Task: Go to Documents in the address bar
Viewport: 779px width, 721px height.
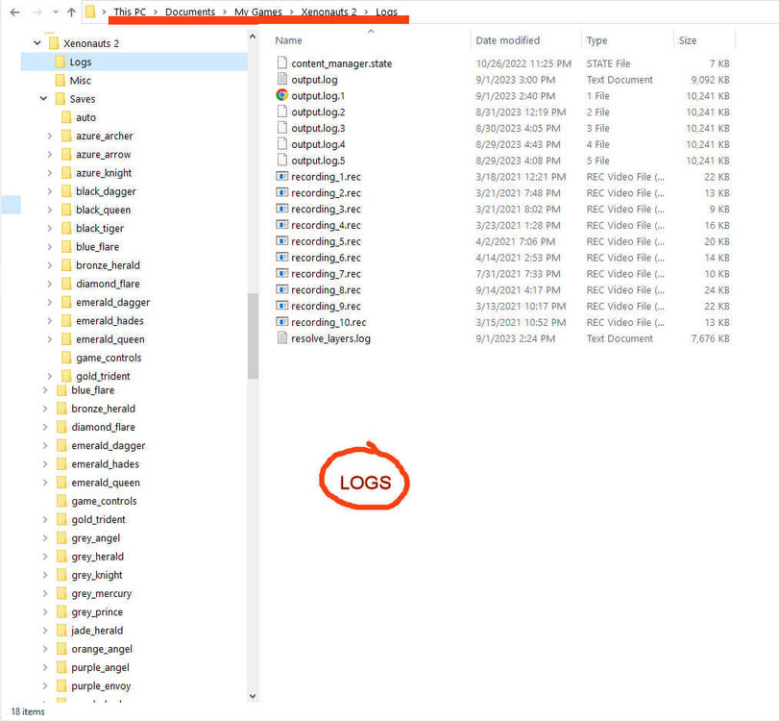Action: point(190,12)
